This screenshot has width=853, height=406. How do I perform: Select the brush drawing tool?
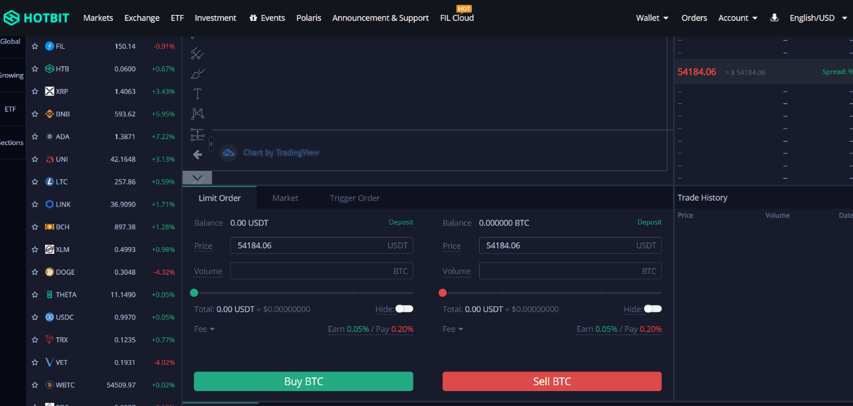197,74
